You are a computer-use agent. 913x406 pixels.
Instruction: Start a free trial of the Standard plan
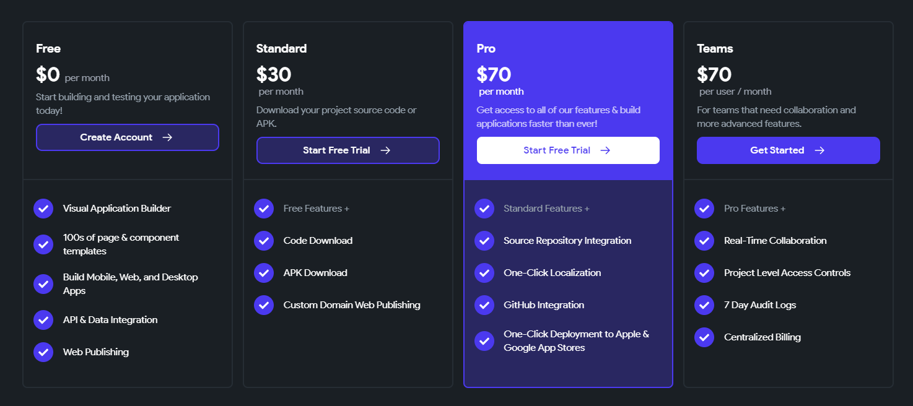click(x=347, y=150)
